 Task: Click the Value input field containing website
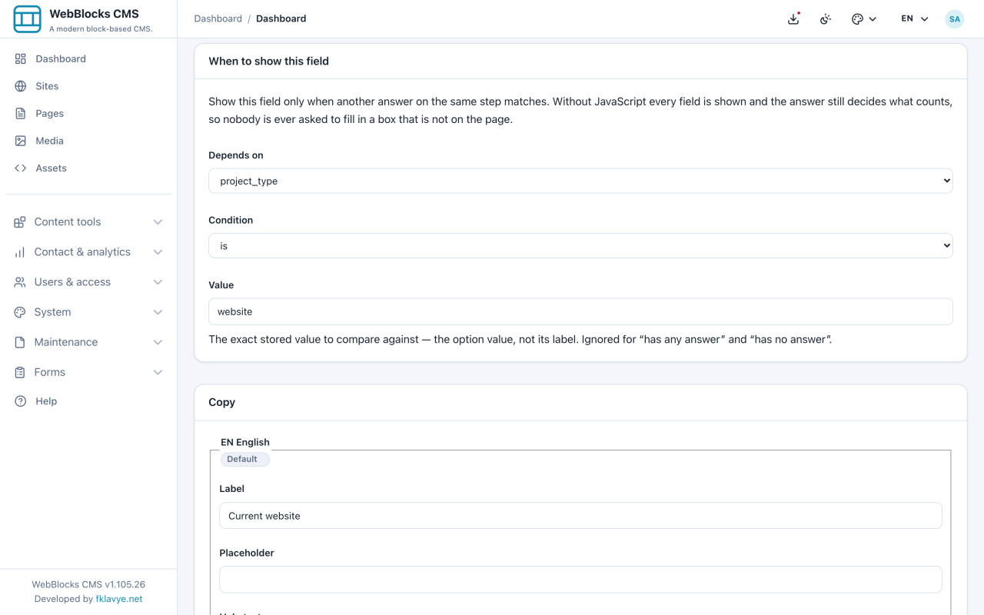[580, 311]
